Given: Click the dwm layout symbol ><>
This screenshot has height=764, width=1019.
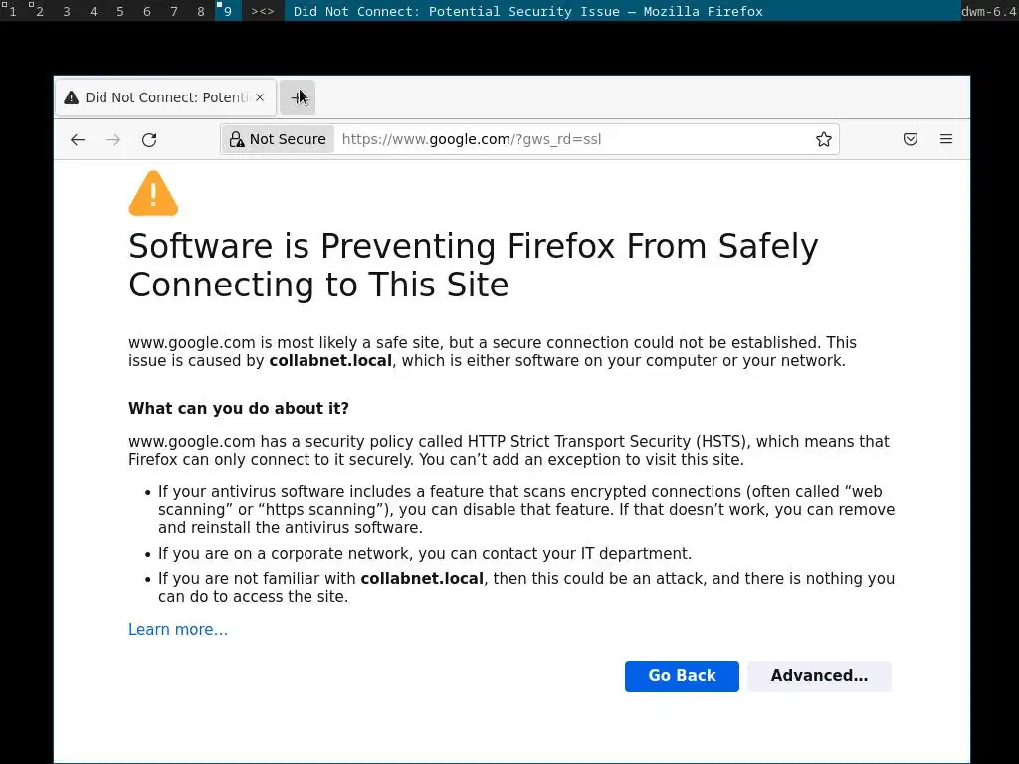Looking at the screenshot, I should click(x=263, y=11).
